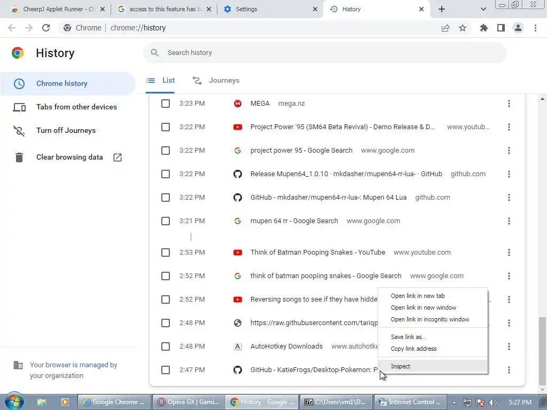Screen dimensions: 547x410
Task: Check the KatieFrogs Desktop-Pokemon checkbox
Action: [166, 370]
